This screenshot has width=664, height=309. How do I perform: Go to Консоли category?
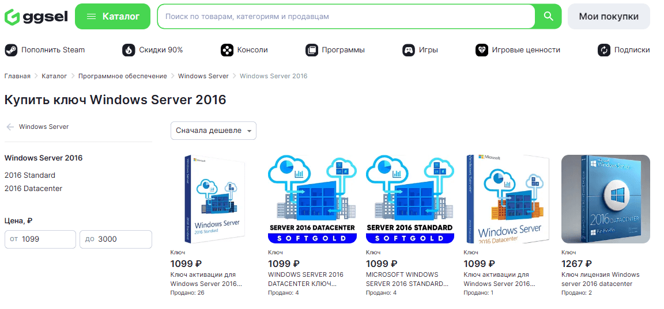(x=252, y=50)
